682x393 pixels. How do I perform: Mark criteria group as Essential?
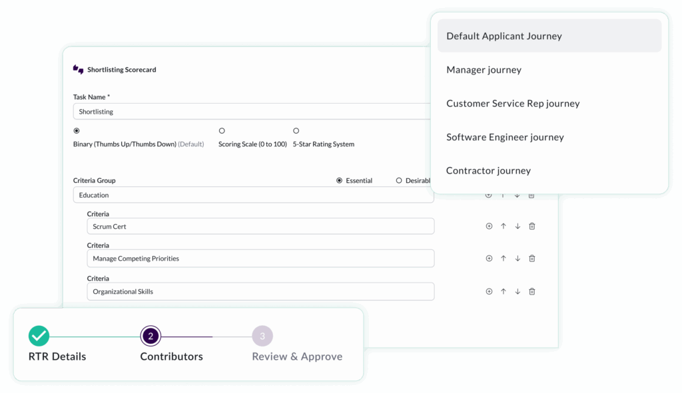pyautogui.click(x=340, y=180)
